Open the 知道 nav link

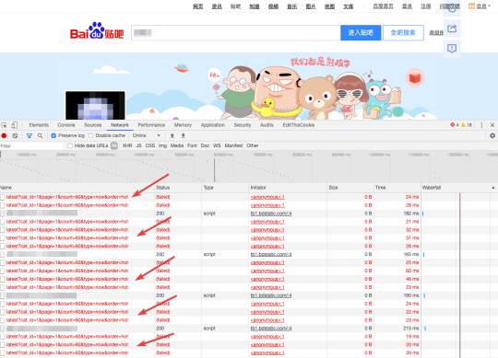click(x=255, y=6)
